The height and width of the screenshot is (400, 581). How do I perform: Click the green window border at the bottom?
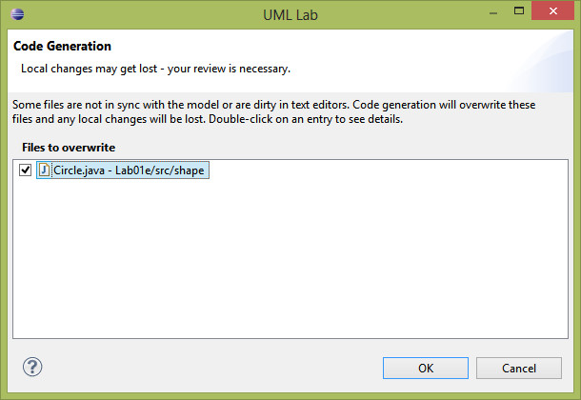click(x=290, y=396)
